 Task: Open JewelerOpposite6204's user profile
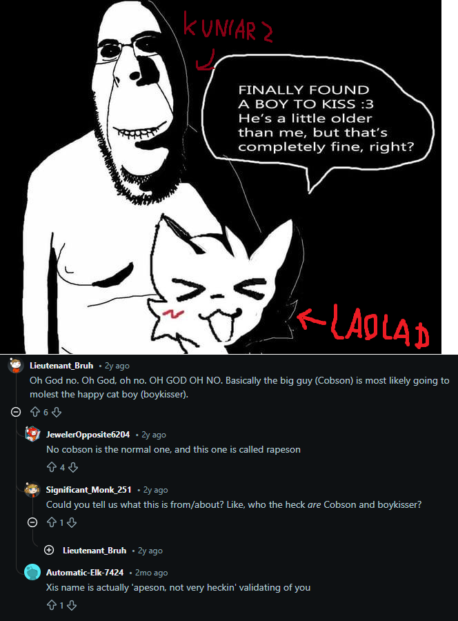[88, 435]
